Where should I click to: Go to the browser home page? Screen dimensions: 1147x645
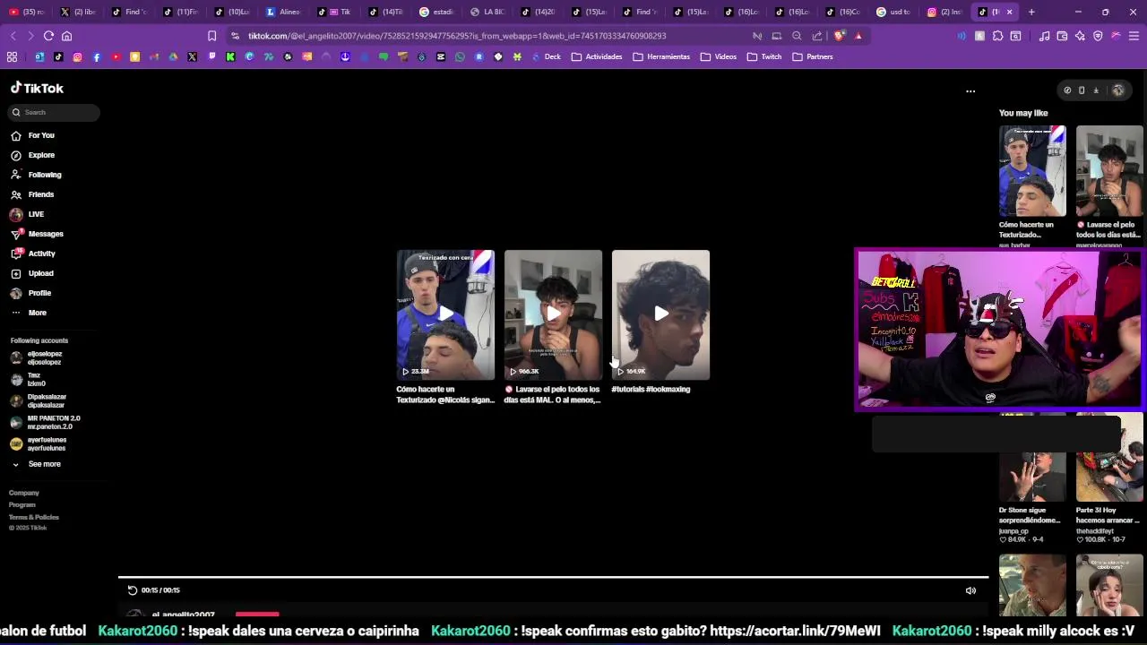pyautogui.click(x=66, y=36)
